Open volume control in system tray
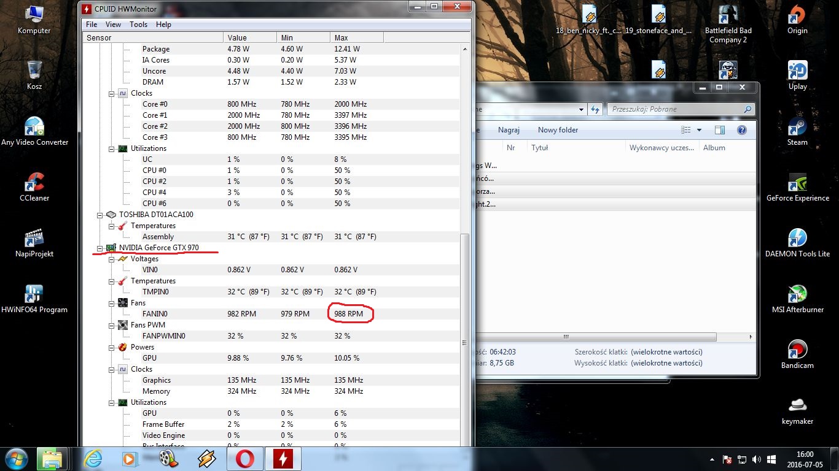 (x=755, y=459)
